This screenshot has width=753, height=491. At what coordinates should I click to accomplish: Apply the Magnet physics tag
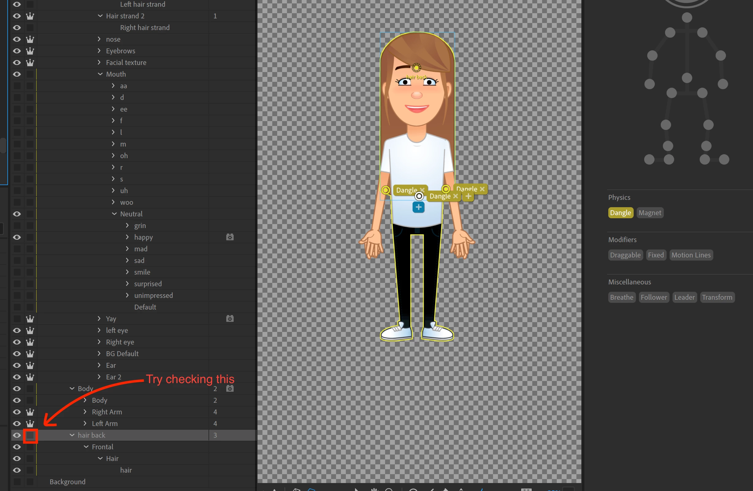(650, 213)
